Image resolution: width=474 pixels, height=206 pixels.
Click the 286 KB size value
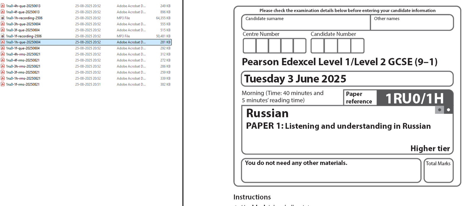pyautogui.click(x=165, y=66)
